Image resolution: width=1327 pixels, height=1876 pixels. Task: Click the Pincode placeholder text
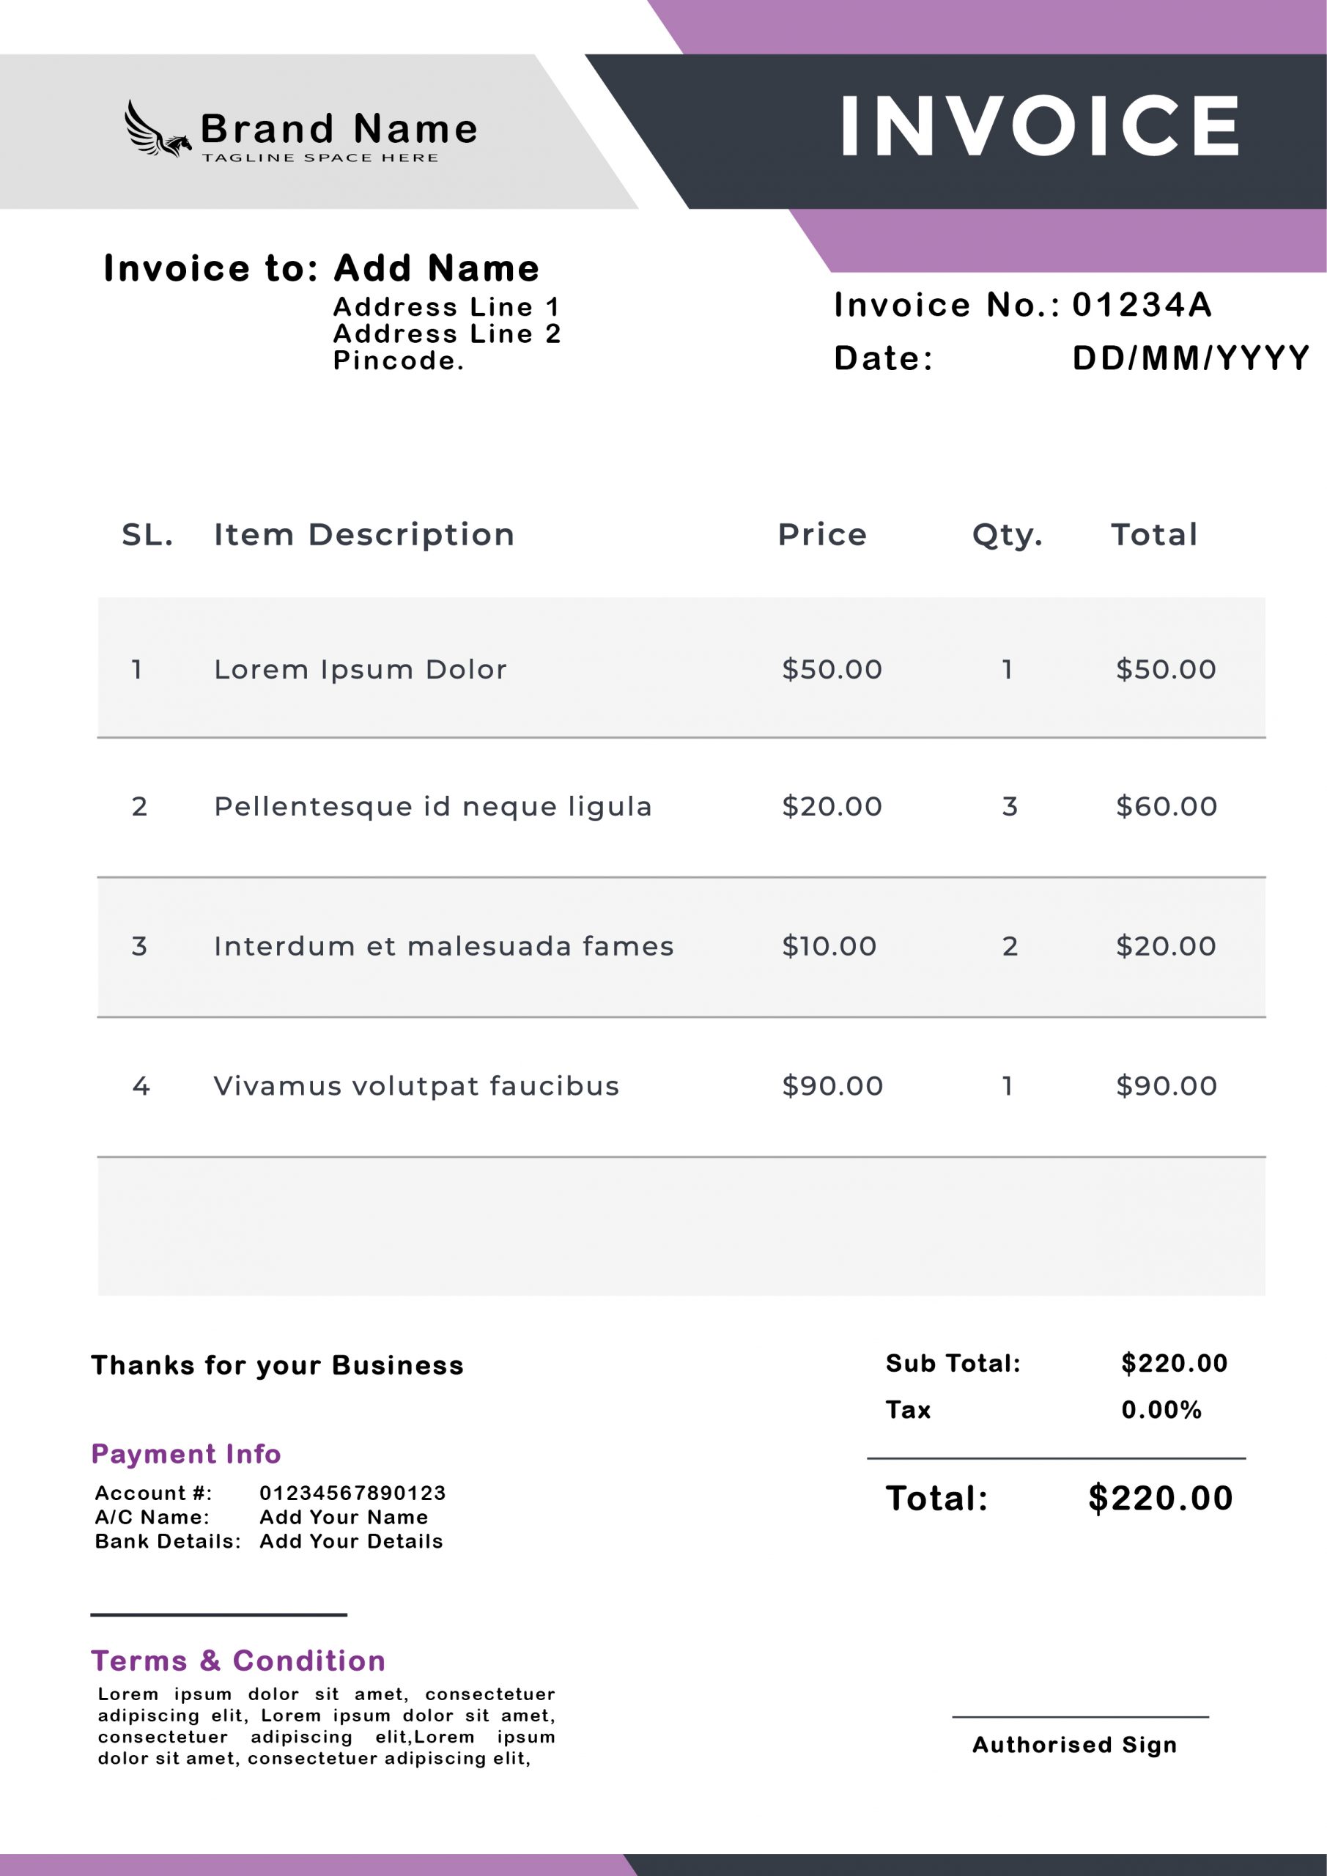coord(399,361)
